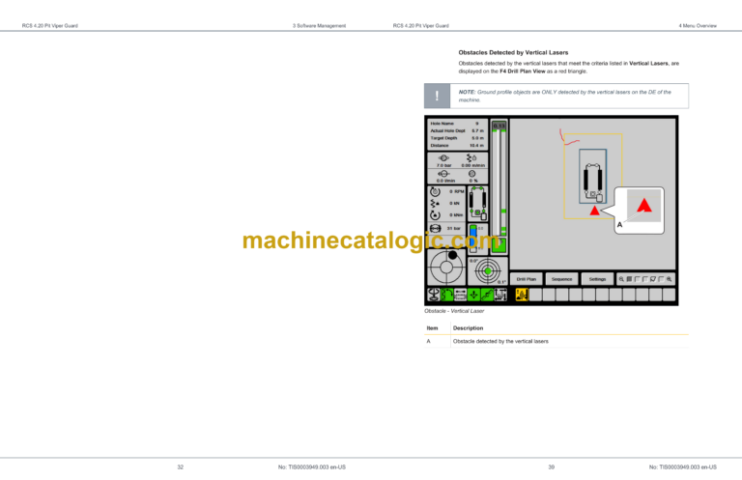Click the rig dimension icon in bottom bar
The image size is (742, 480).
[500, 295]
